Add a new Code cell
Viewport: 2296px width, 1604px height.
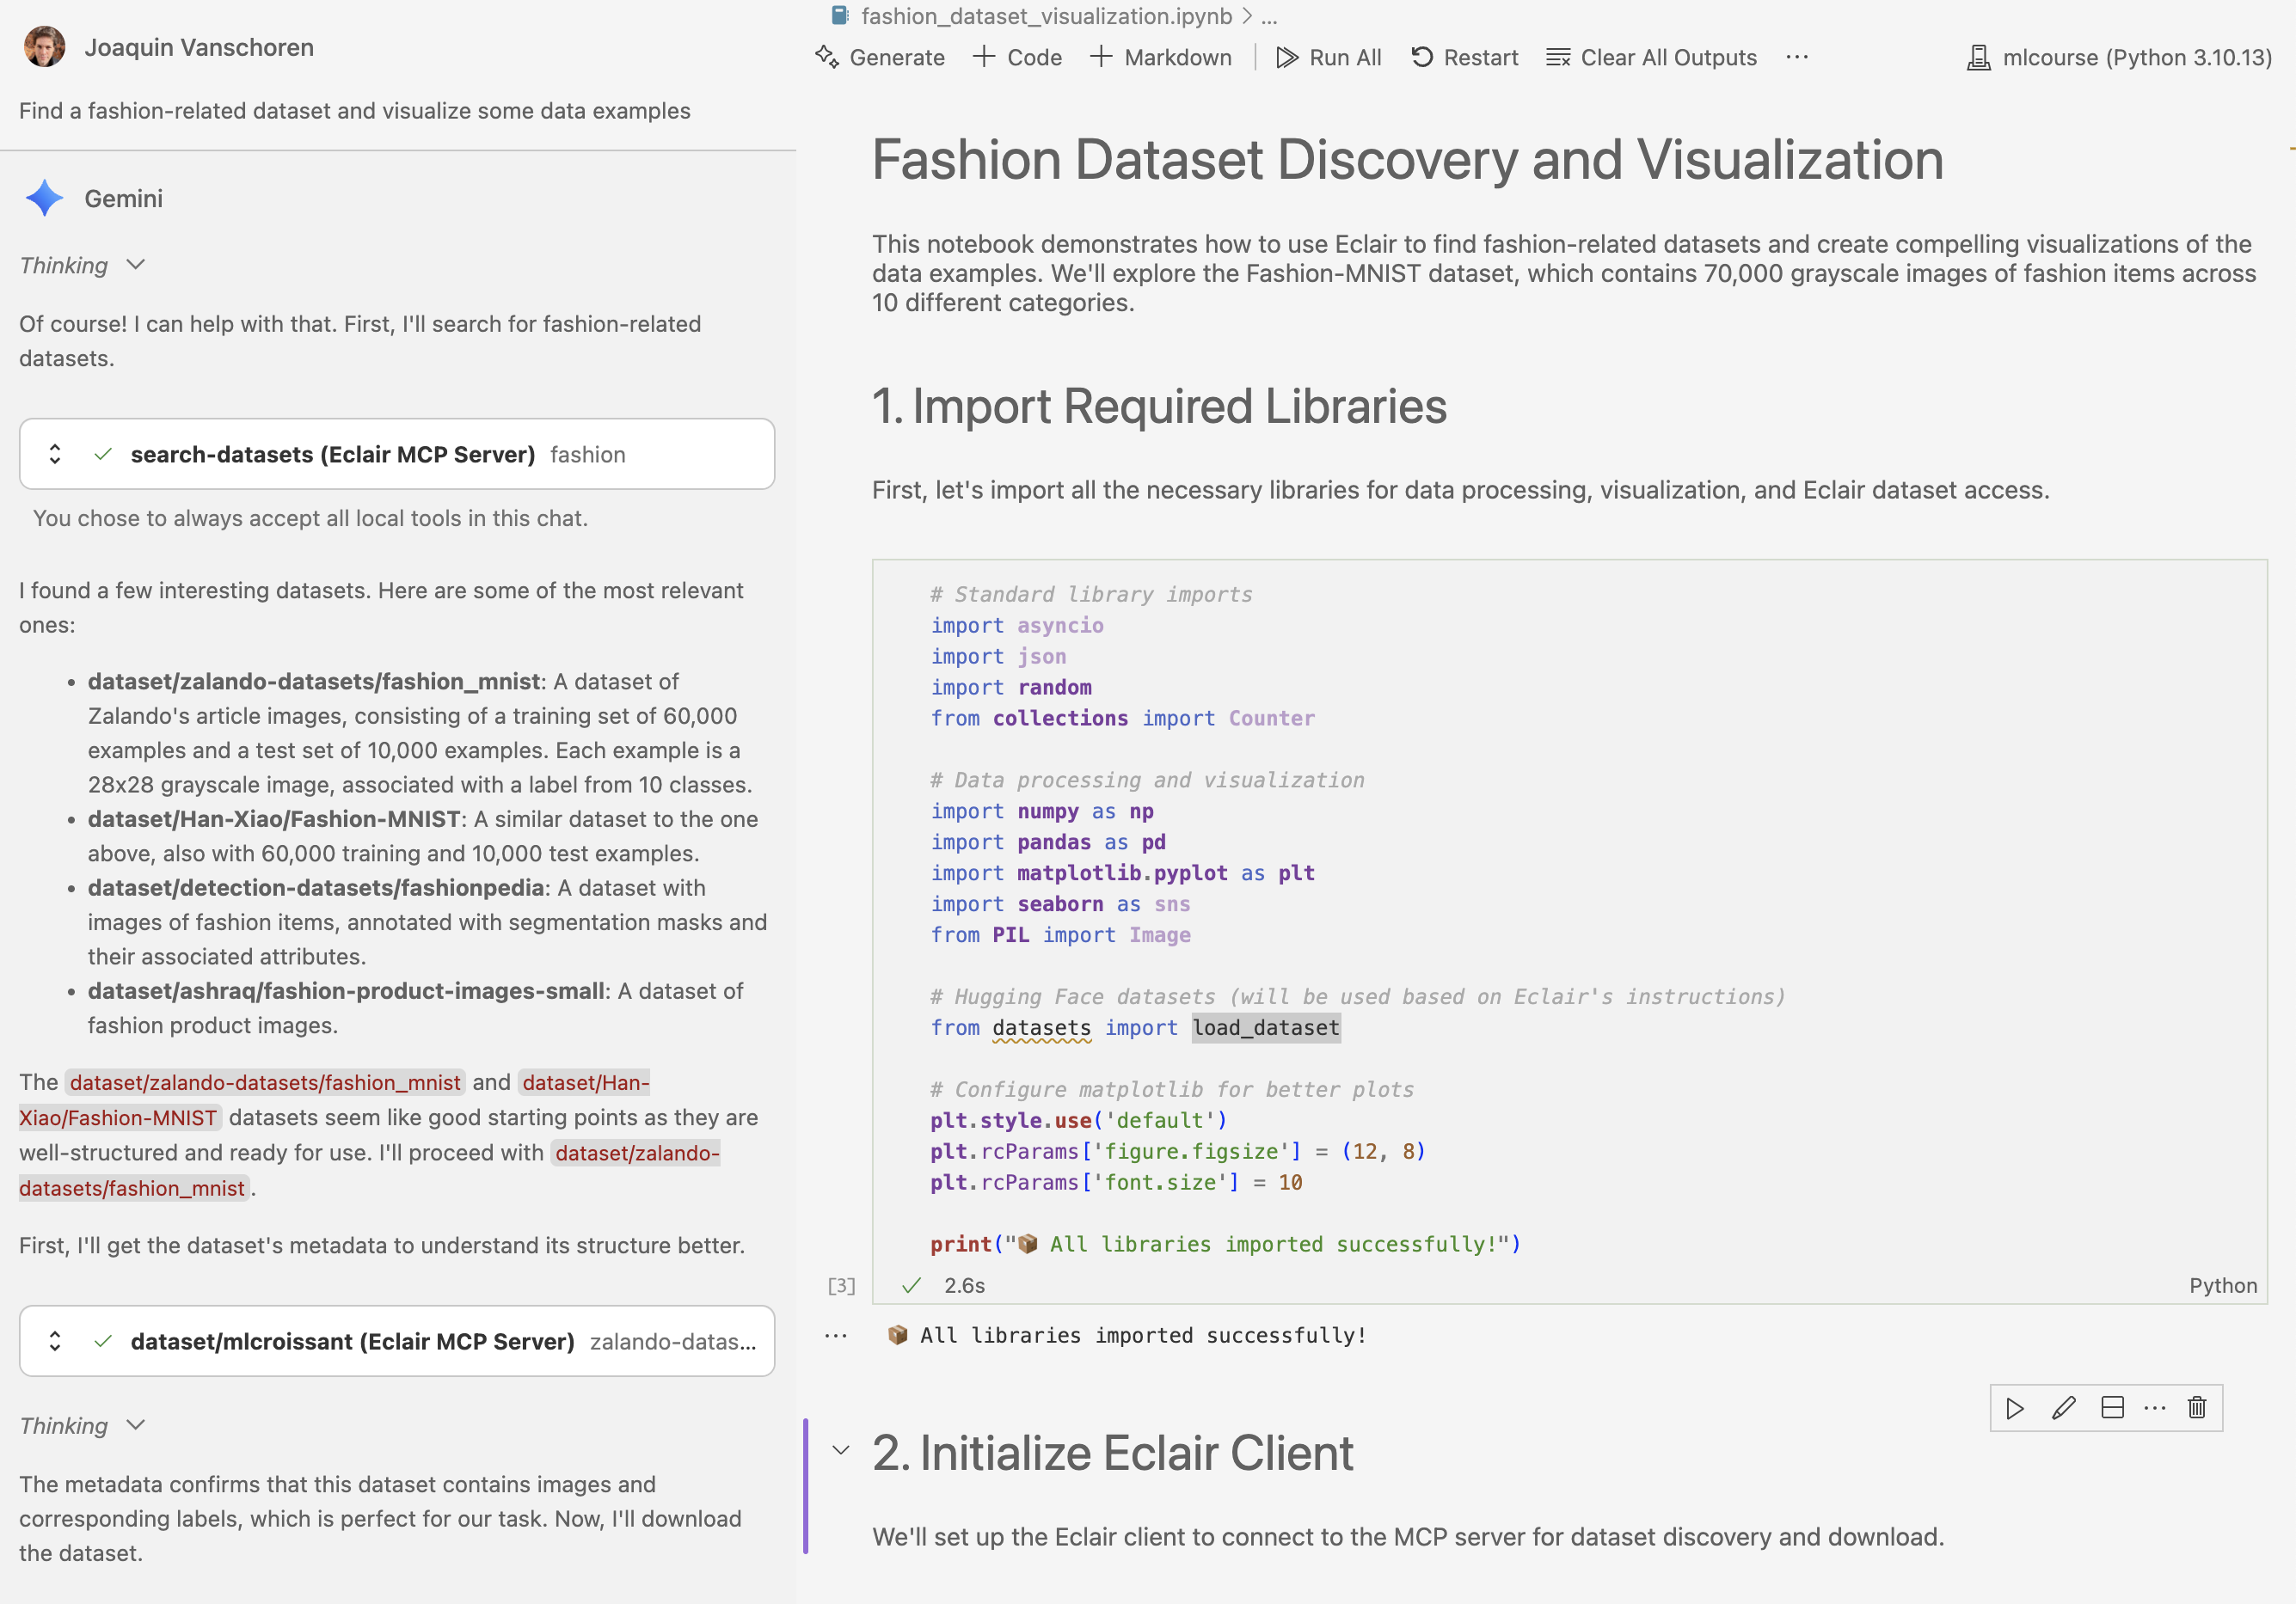(1017, 57)
